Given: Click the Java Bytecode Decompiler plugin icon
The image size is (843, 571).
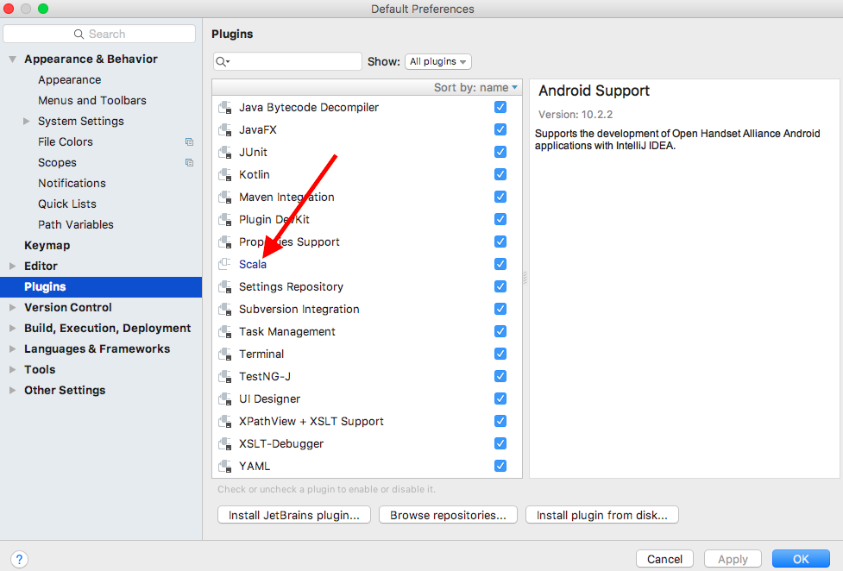Looking at the screenshot, I should (x=224, y=108).
